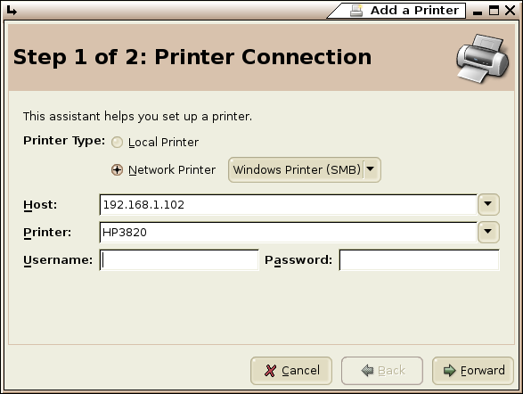Focus the Username text field
The height and width of the screenshot is (394, 523).
click(x=179, y=260)
